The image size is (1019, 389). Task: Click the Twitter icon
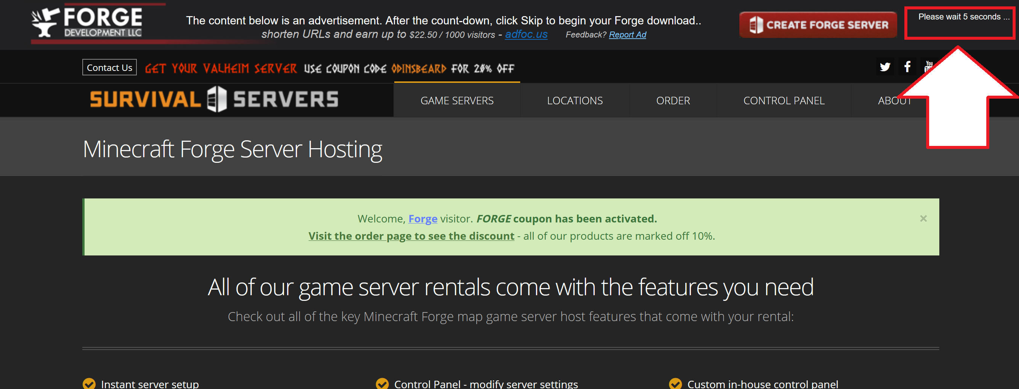click(885, 66)
